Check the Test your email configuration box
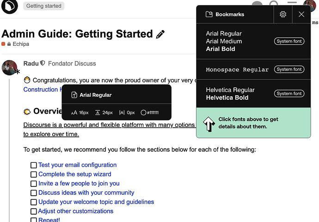Viewport: 319px width, 222px height. click(34, 165)
